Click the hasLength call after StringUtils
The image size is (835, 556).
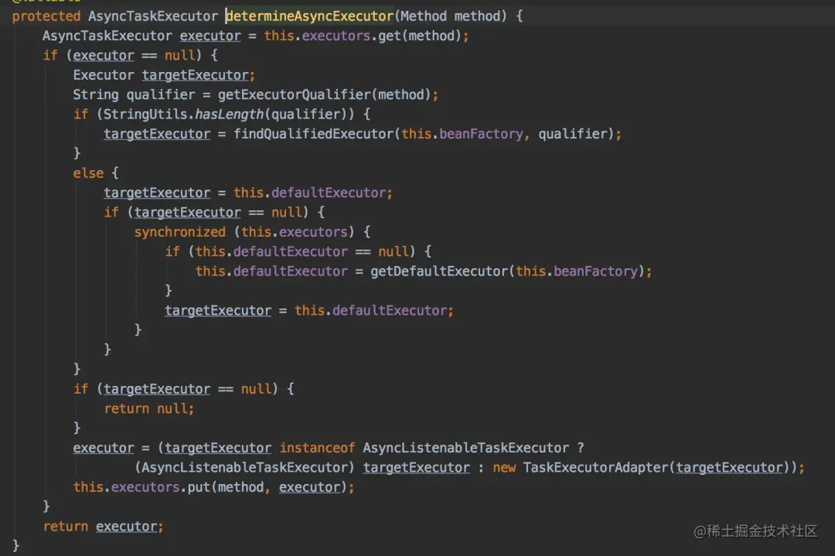pyautogui.click(x=229, y=114)
